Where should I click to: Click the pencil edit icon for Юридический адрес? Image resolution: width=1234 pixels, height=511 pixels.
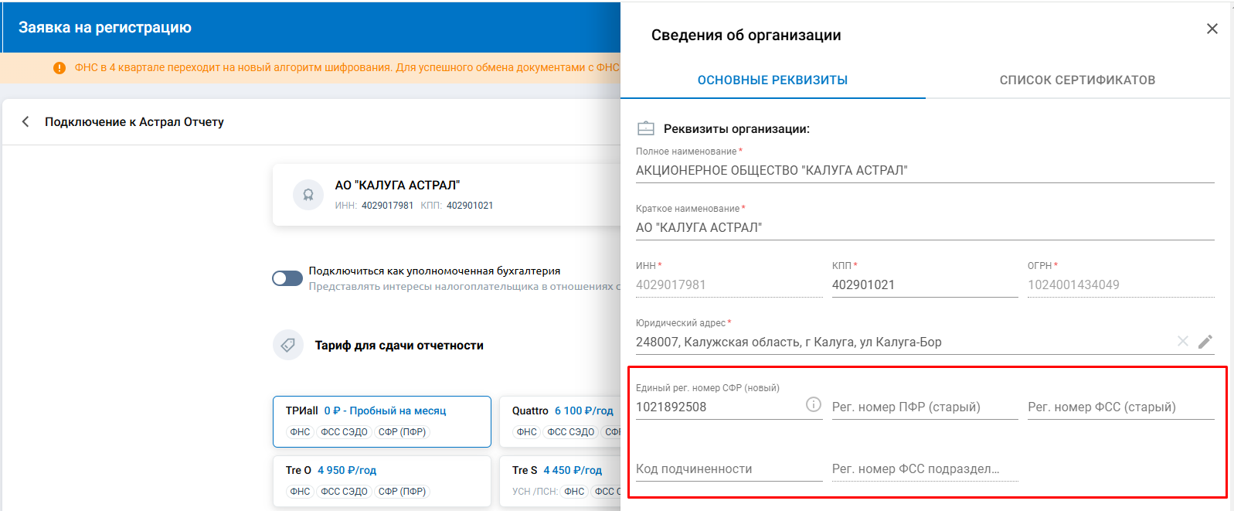(x=1205, y=342)
